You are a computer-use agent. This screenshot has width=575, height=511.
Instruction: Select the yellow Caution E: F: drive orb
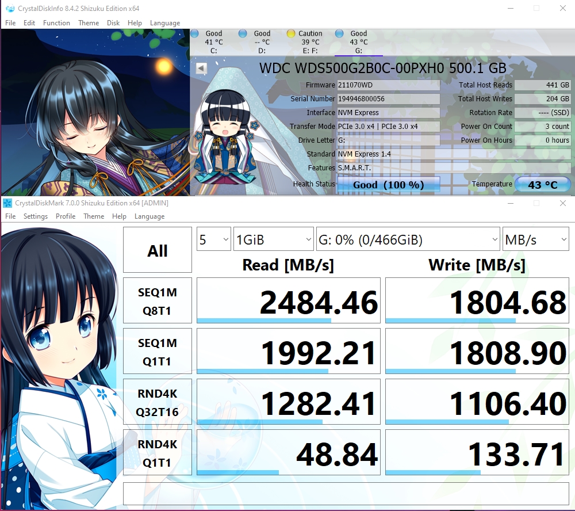291,33
